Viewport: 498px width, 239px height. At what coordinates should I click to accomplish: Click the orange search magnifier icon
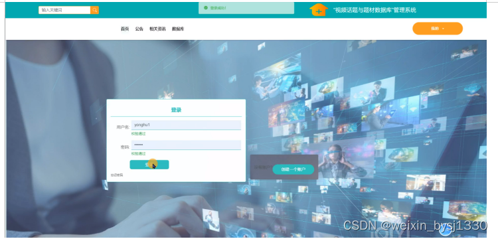(95, 10)
